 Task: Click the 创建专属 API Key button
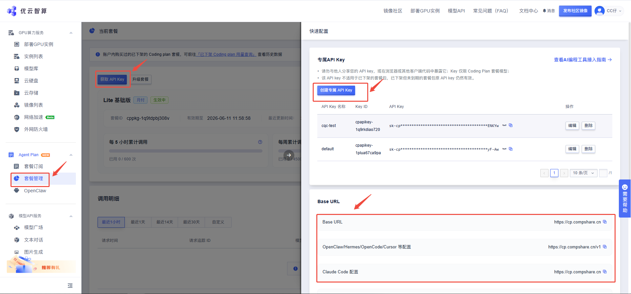[x=336, y=90]
